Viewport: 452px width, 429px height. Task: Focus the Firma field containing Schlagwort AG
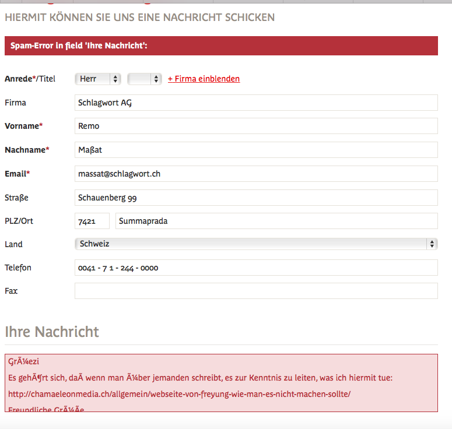256,103
